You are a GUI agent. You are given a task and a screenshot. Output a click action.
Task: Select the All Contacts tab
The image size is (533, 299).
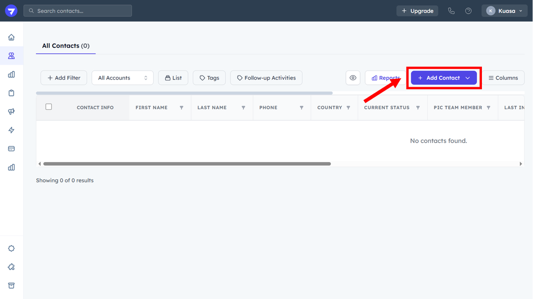[x=66, y=46]
